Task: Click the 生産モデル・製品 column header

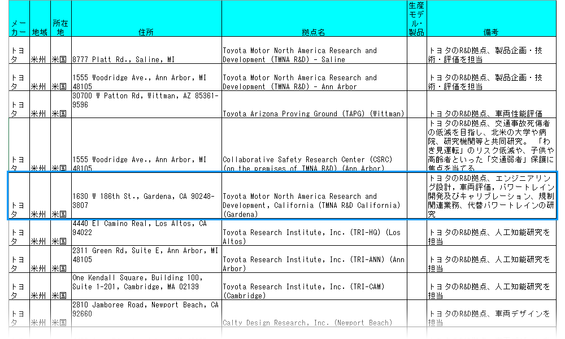Action: [x=416, y=19]
